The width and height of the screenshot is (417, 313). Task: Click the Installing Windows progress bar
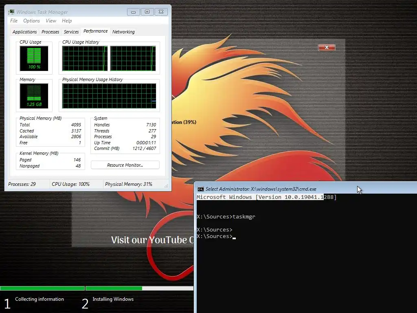139,288
